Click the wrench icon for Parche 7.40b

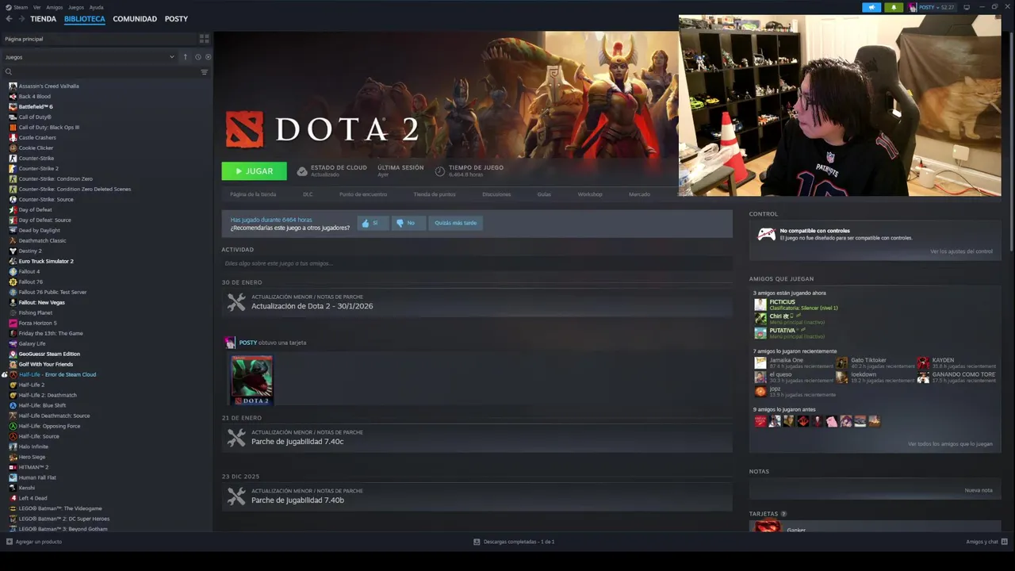[x=236, y=496]
